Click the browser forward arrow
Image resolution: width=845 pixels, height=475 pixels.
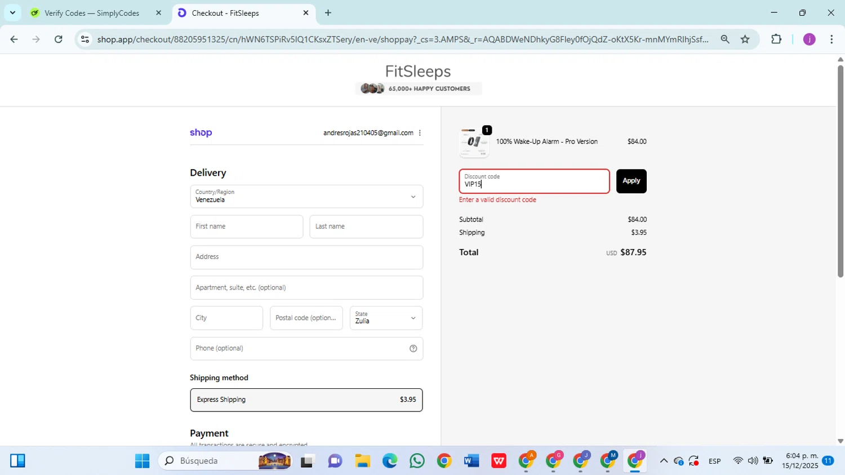coord(36,39)
